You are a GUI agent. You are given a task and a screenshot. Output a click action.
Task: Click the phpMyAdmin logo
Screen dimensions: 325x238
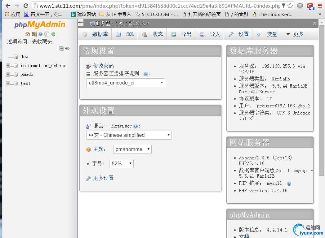click(40, 25)
